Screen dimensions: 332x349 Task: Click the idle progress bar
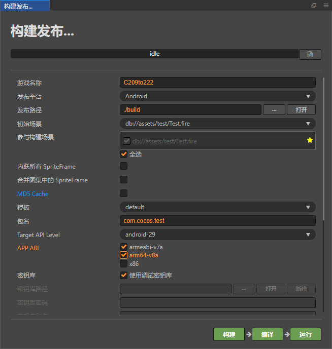click(x=155, y=54)
